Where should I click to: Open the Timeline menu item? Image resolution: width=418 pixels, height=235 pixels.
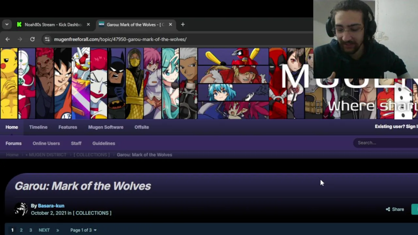[38, 127]
